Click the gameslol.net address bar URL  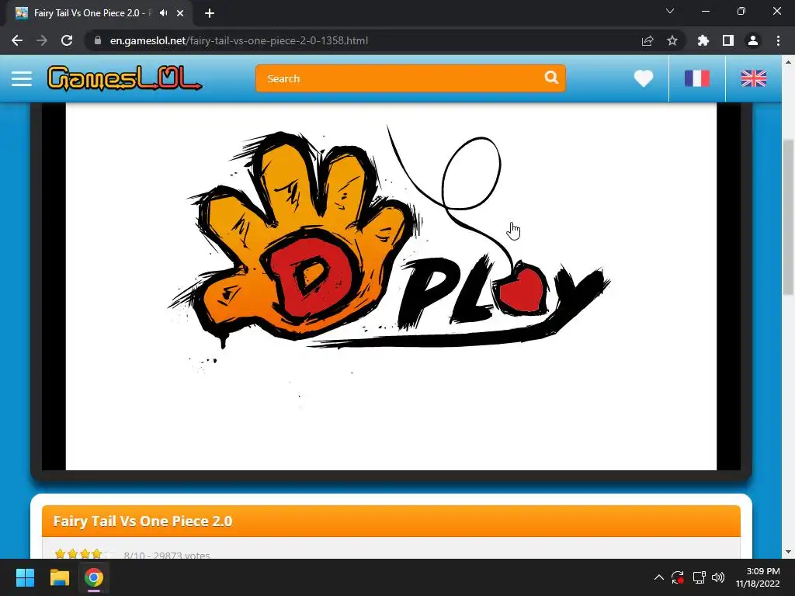pyautogui.click(x=239, y=40)
